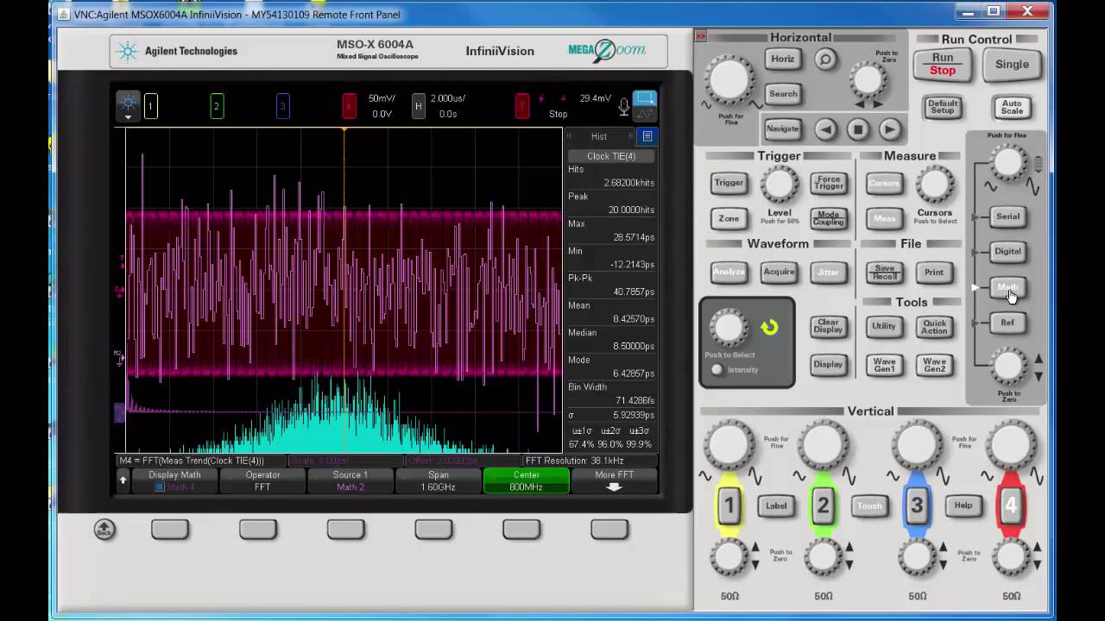Open the Source 1 Math 2 softkey
This screenshot has height=621, width=1105.
pyautogui.click(x=350, y=481)
